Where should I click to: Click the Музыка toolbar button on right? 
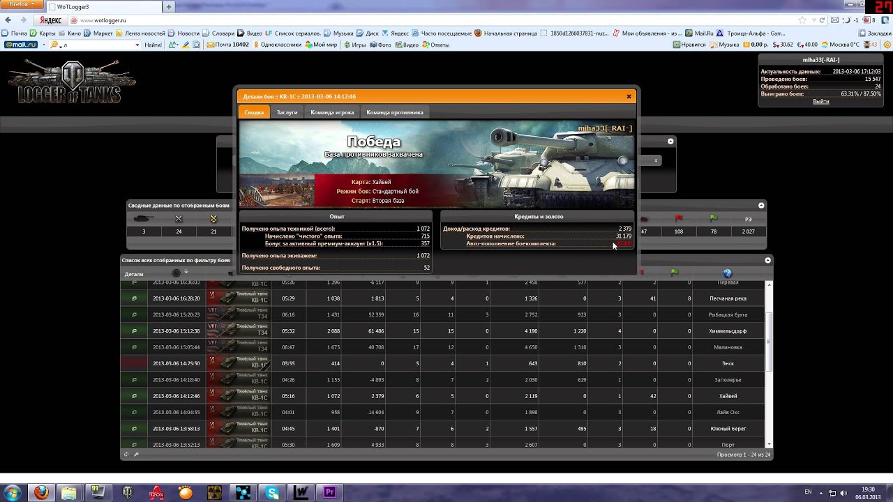[725, 45]
